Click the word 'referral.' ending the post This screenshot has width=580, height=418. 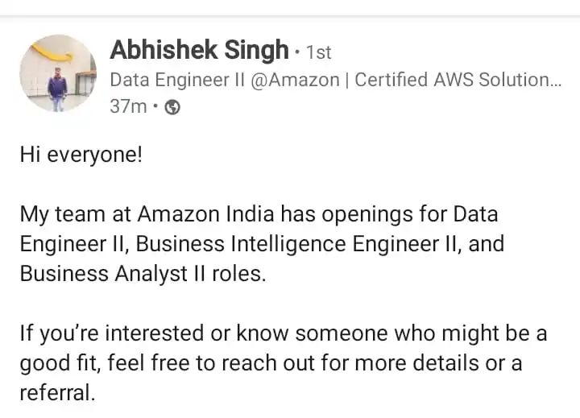pyautogui.click(x=57, y=393)
